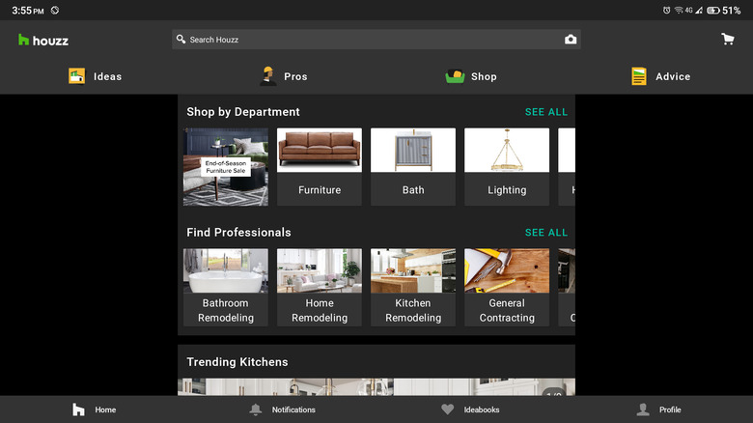Image resolution: width=753 pixels, height=423 pixels.
Task: Open the Kitchen Remodeling photo
Action: [x=413, y=270]
